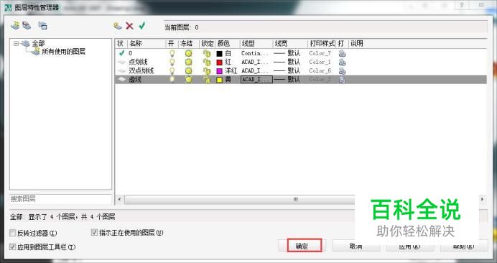
Task: Select the 全部 filter in the tree
Action: tap(38, 43)
